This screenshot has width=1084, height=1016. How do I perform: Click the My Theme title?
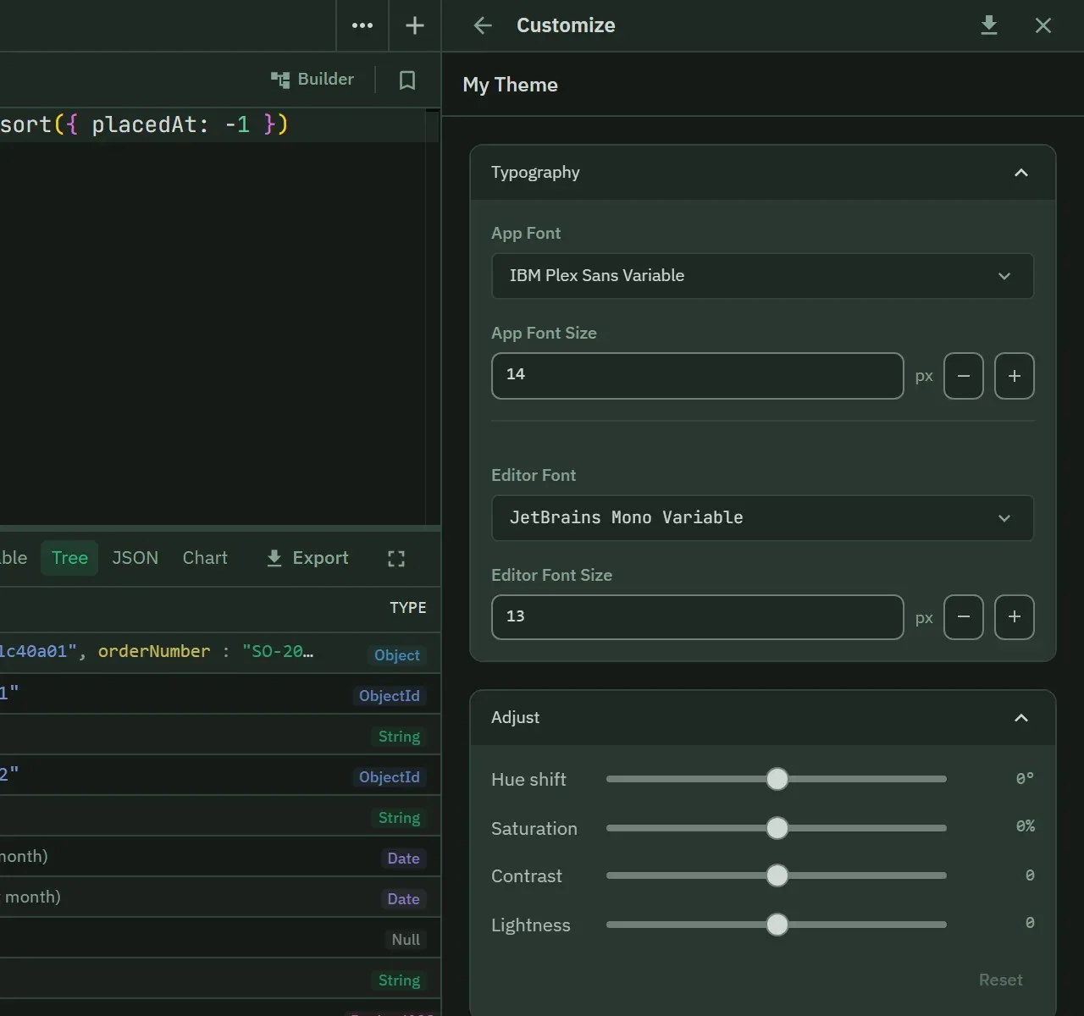point(510,85)
